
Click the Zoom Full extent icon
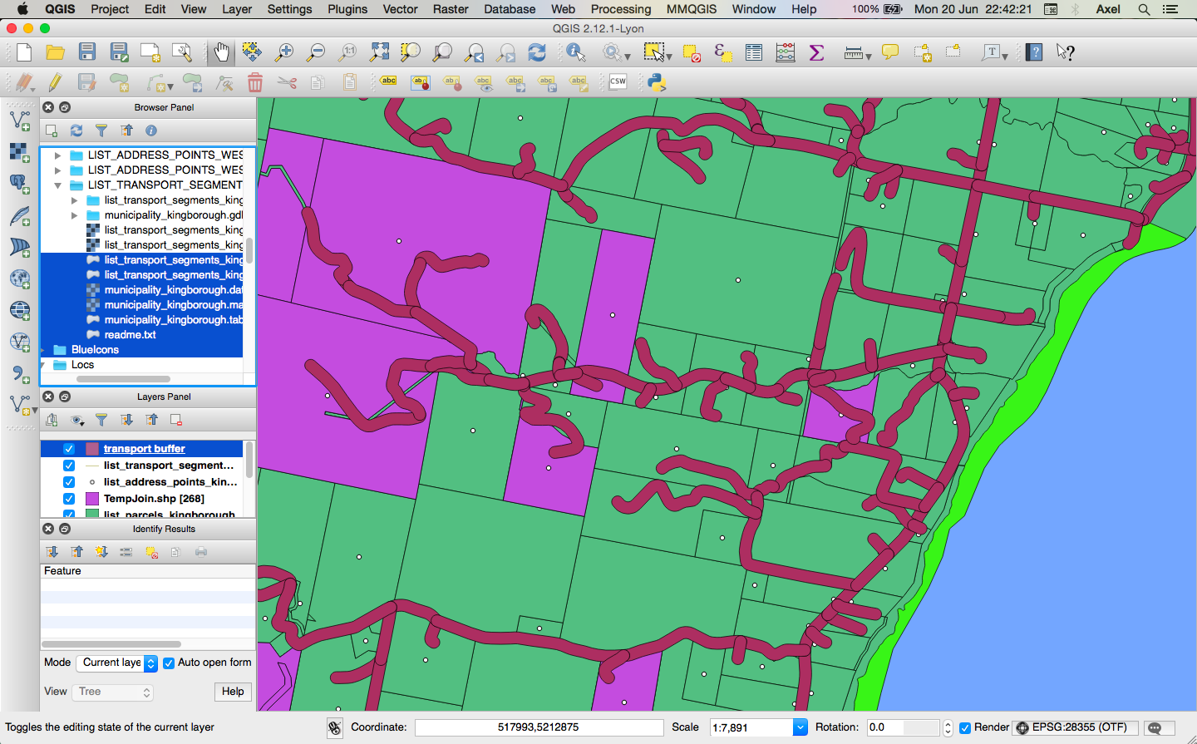pyautogui.click(x=379, y=52)
